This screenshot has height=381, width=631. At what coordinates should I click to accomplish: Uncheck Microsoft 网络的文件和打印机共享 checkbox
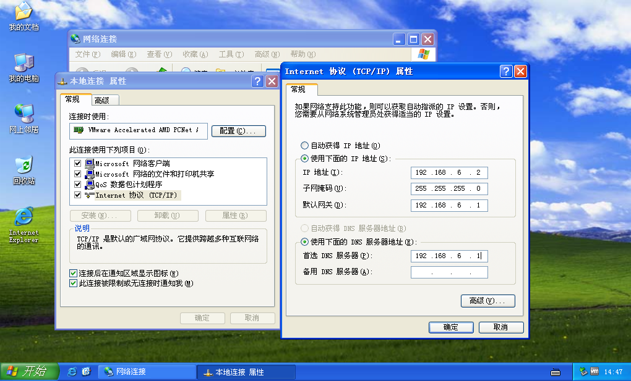point(78,174)
